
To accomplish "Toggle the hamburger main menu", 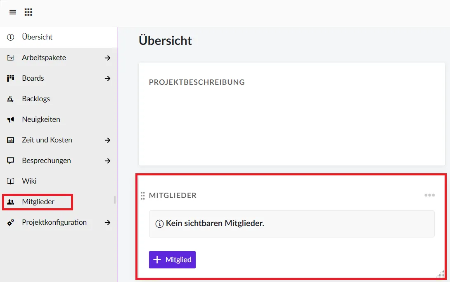I will point(13,12).
